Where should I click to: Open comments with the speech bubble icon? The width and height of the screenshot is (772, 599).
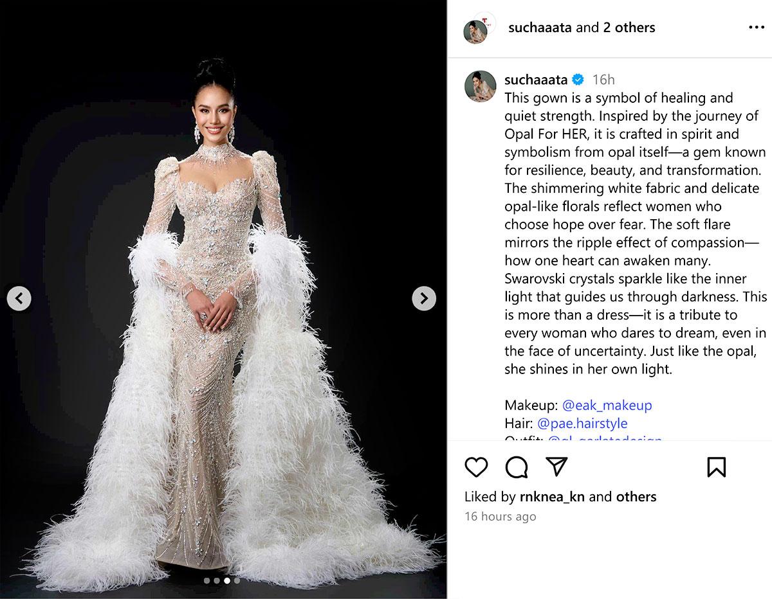click(517, 467)
